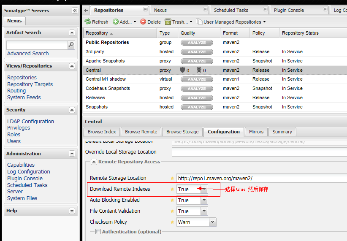Image resolution: width=347 pixels, height=241 pixels.
Task: Close the Repositories tab
Action: pos(145,9)
